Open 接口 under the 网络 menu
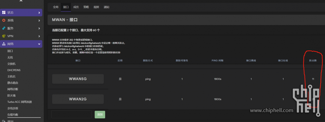This screenshot has height=122, width=325. tap(10, 51)
